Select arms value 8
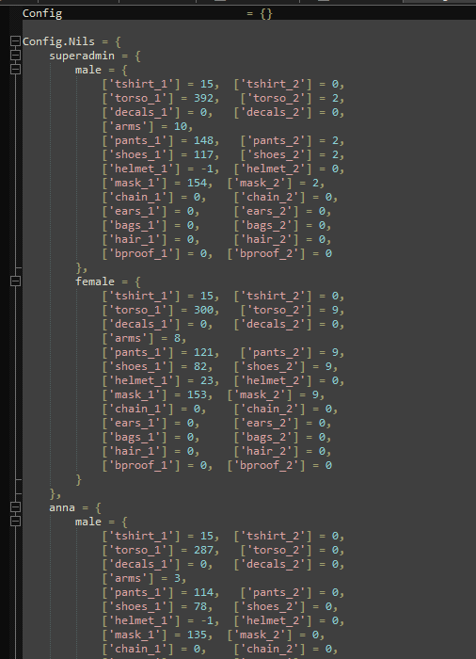Image resolution: width=476 pixels, height=659 pixels. tap(177, 338)
